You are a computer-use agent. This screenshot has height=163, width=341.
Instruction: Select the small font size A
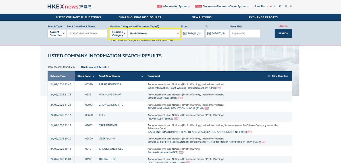[268, 6]
